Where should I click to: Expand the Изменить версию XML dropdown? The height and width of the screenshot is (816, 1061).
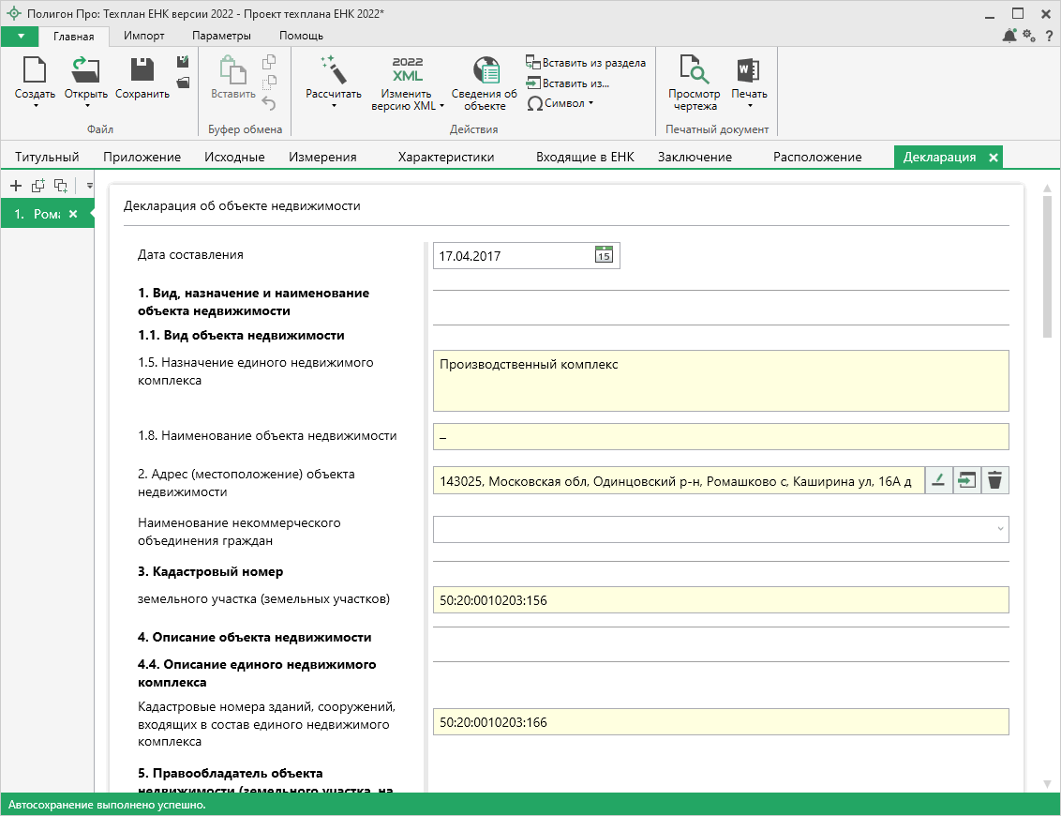click(441, 106)
